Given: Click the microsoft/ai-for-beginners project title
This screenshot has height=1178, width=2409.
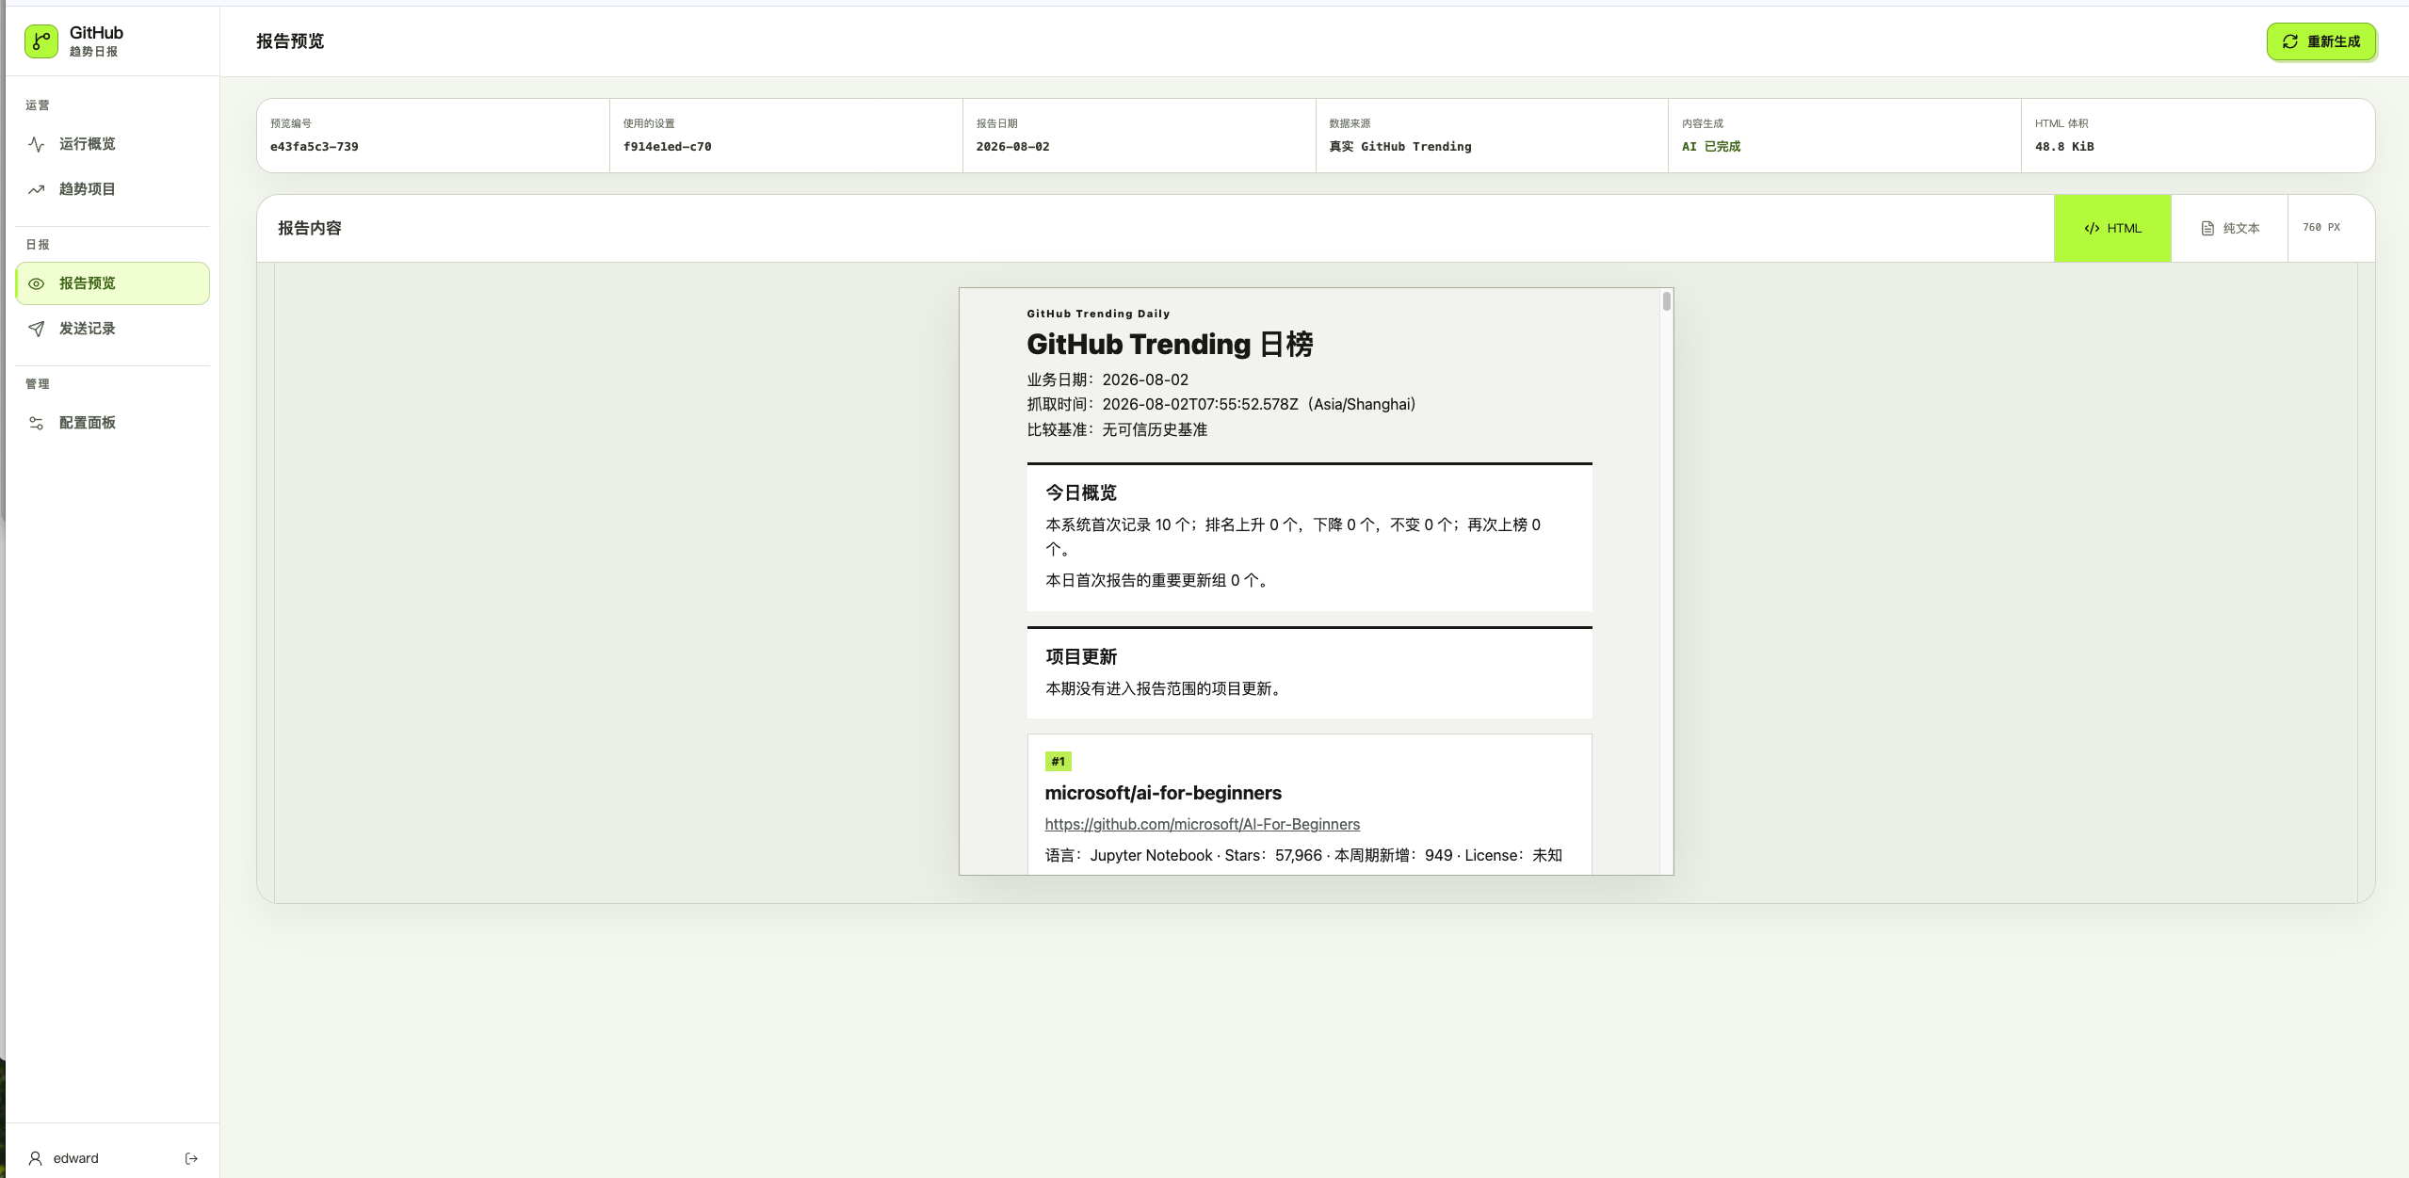Looking at the screenshot, I should click(x=1163, y=793).
